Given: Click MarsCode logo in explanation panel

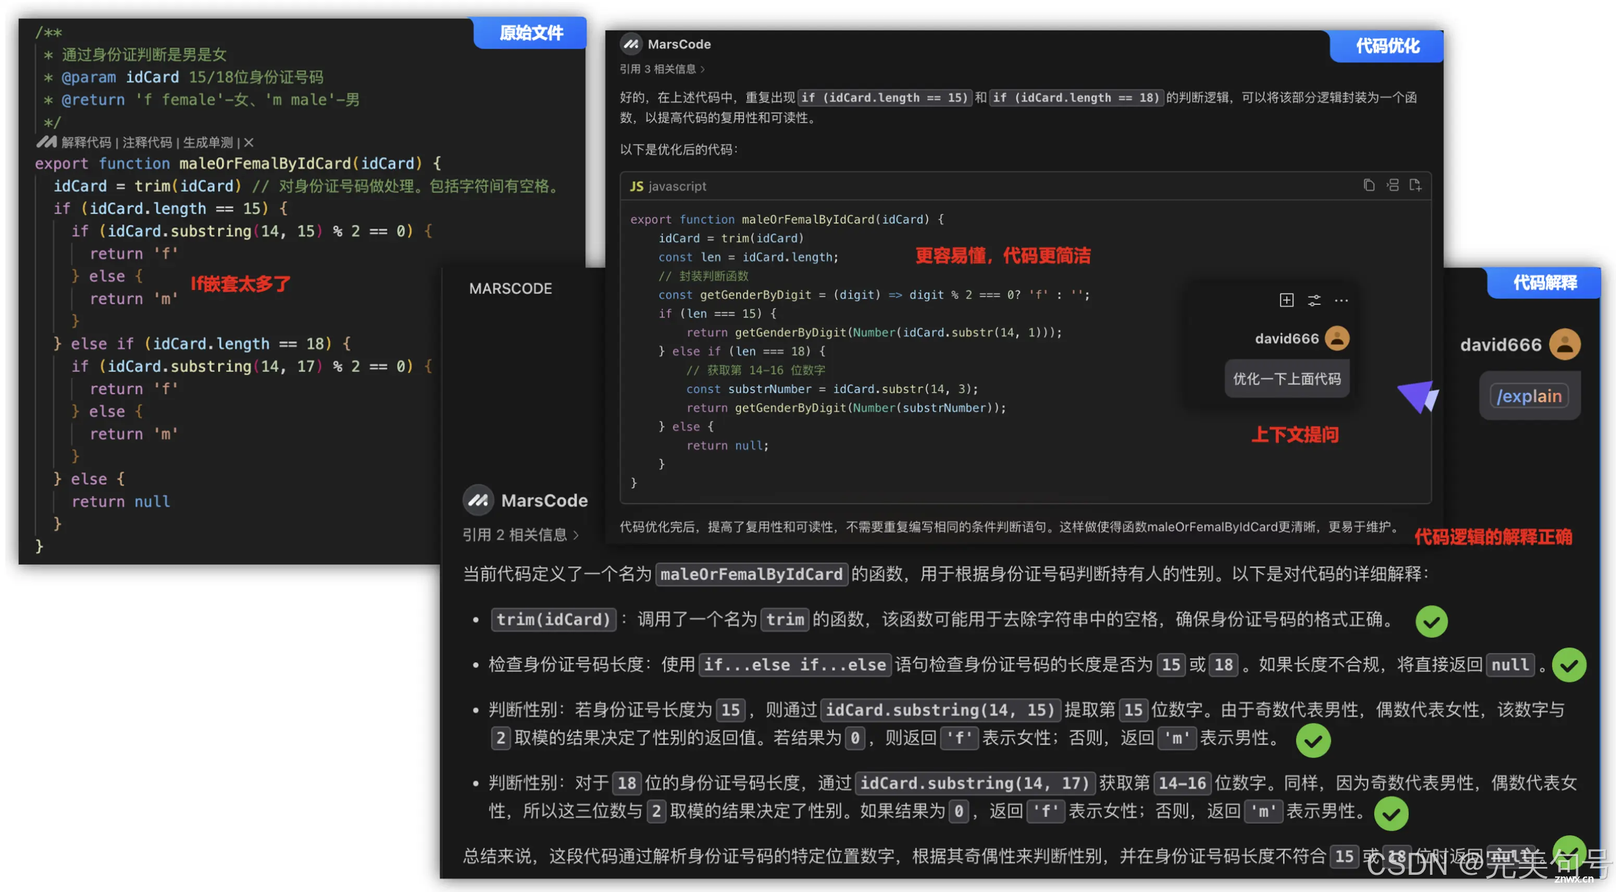Looking at the screenshot, I should point(478,500).
